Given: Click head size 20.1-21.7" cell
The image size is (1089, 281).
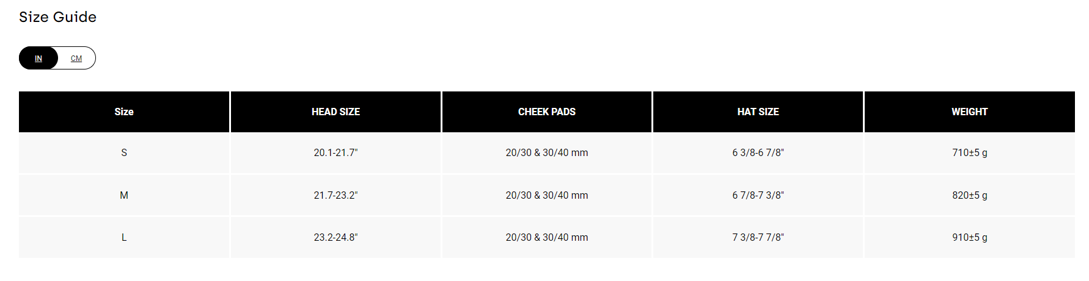Looking at the screenshot, I should [x=335, y=152].
